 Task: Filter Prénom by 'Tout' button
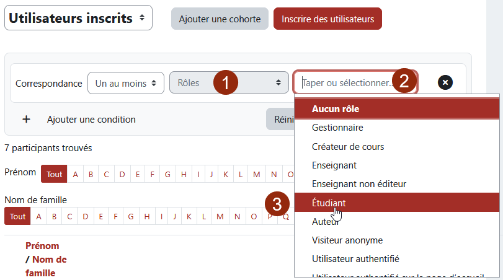[x=54, y=174]
